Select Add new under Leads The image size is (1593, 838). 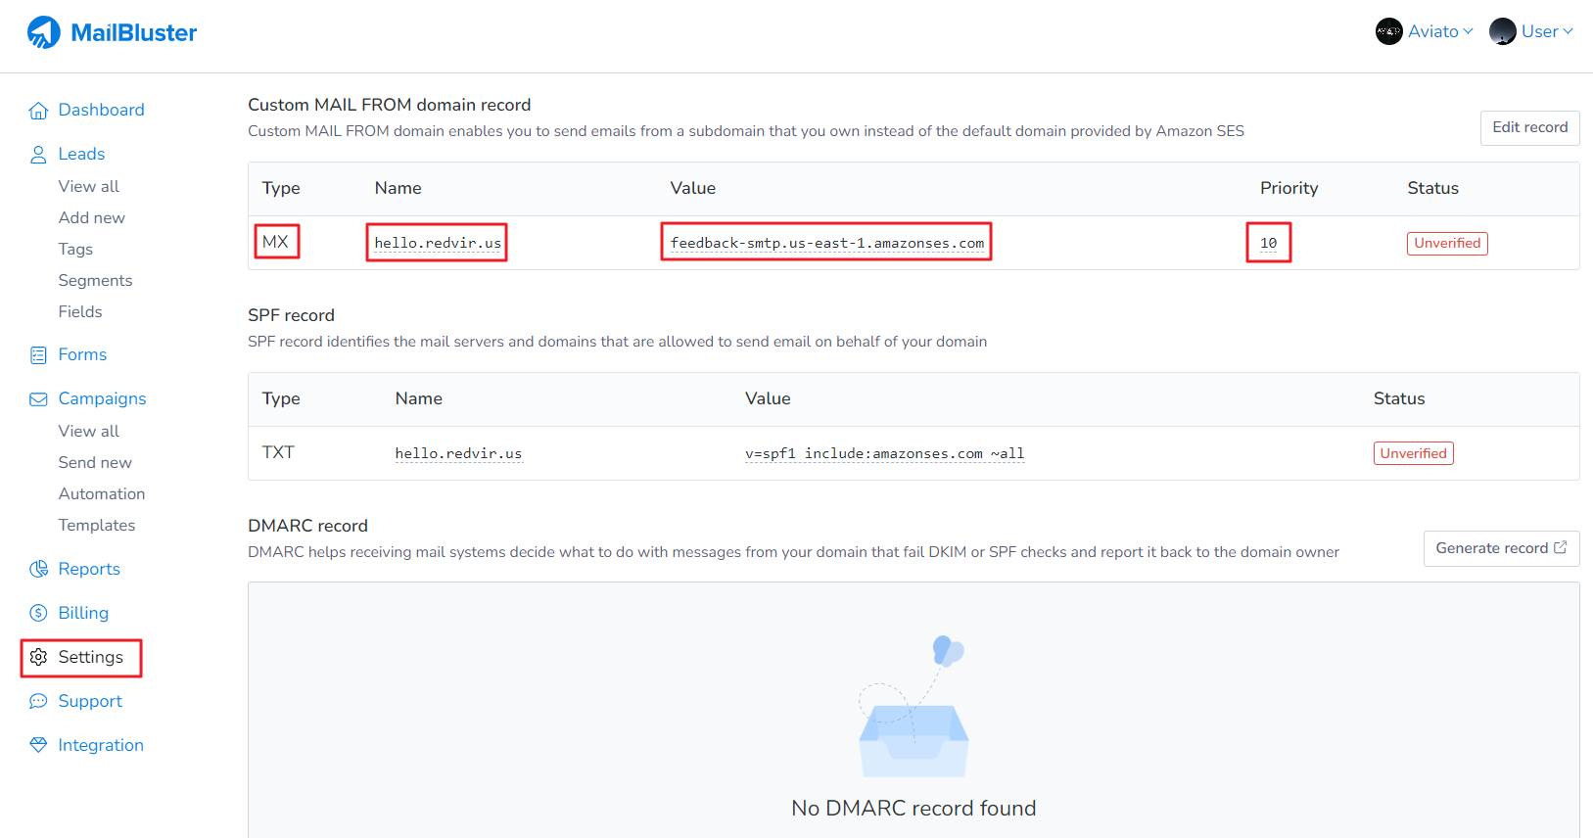(92, 218)
